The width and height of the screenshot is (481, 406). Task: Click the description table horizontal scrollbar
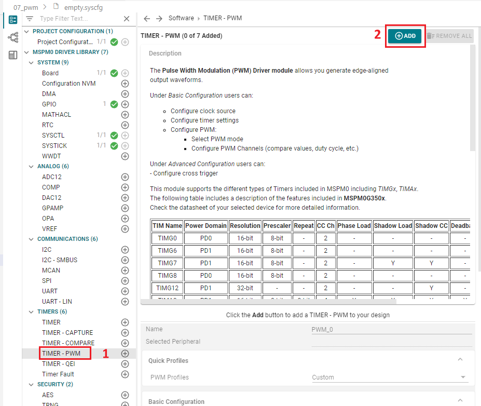[x=268, y=302]
